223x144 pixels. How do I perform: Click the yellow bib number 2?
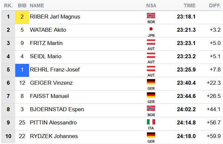coord(22,17)
